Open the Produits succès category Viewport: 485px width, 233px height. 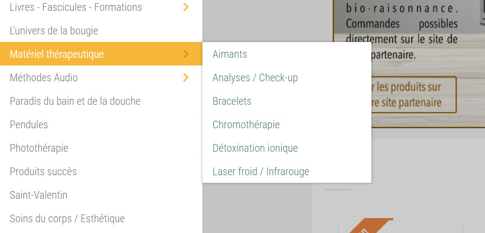[x=43, y=172]
